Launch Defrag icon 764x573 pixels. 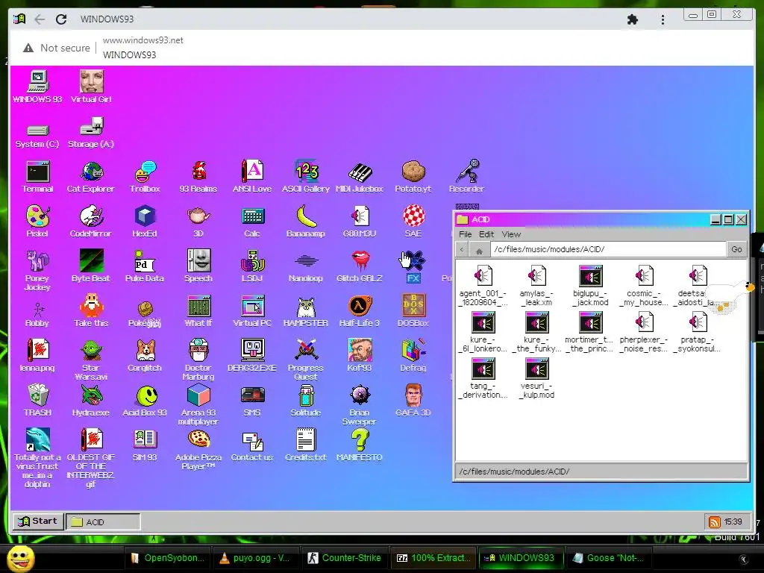[x=413, y=356]
